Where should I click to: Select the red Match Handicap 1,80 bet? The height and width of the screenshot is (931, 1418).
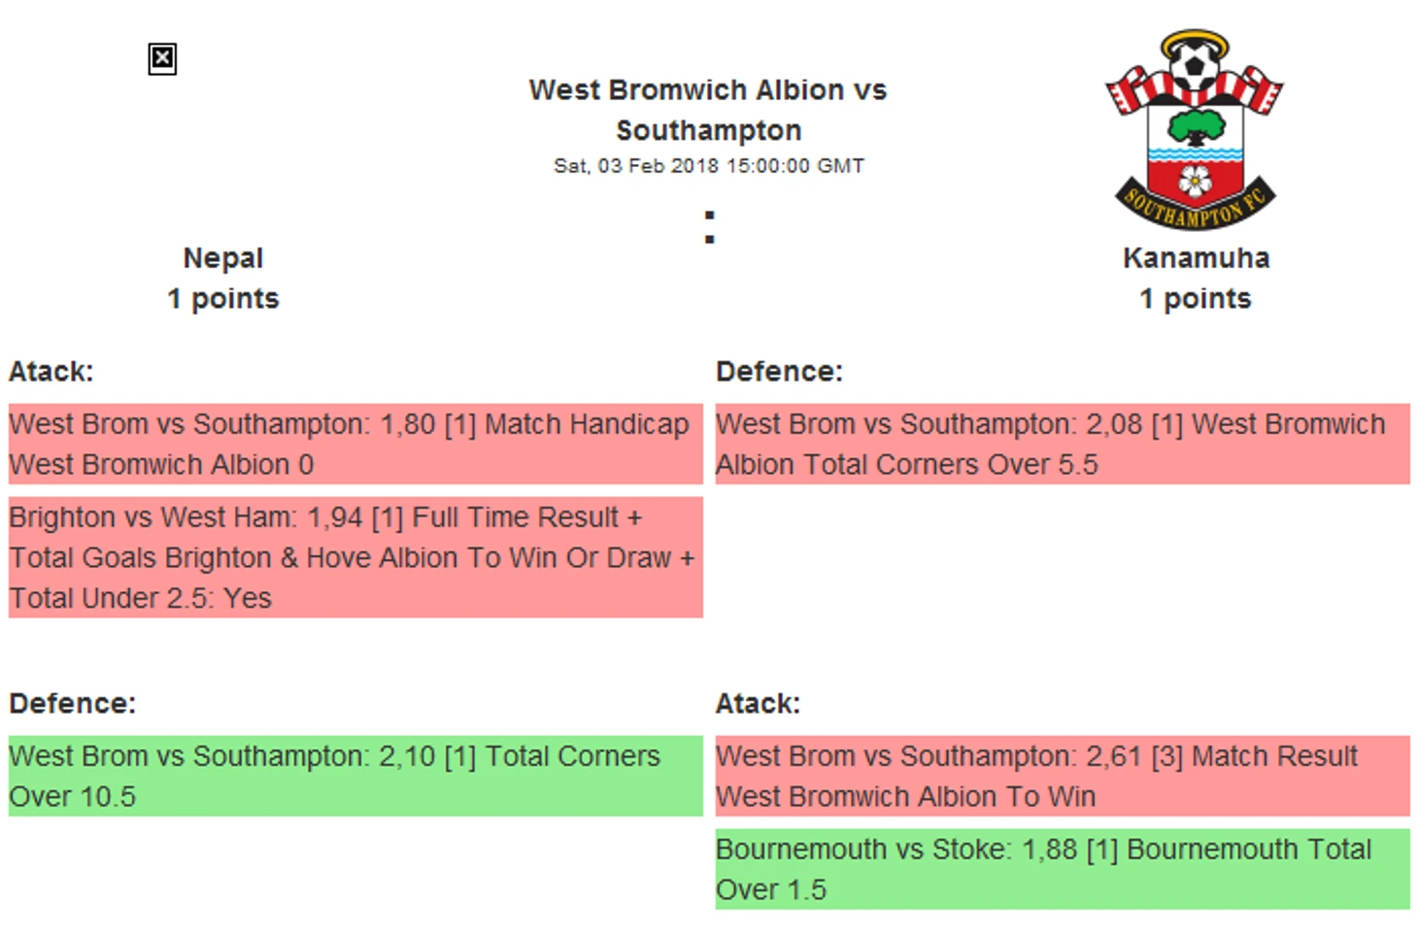click(x=355, y=444)
